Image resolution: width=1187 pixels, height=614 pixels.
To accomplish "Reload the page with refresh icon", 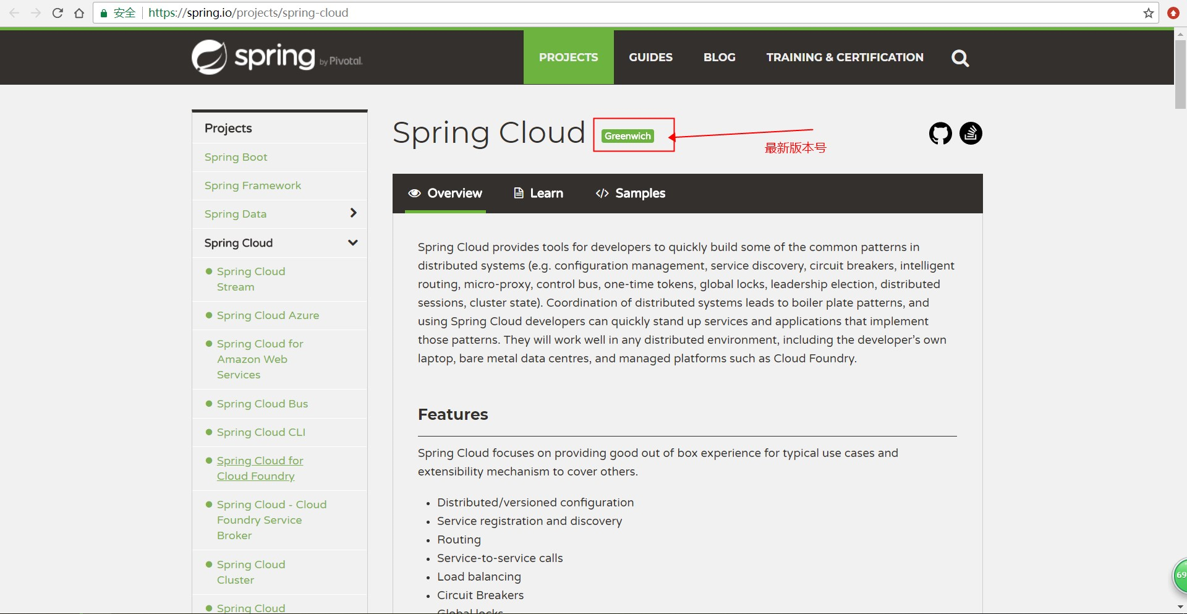I will click(57, 13).
